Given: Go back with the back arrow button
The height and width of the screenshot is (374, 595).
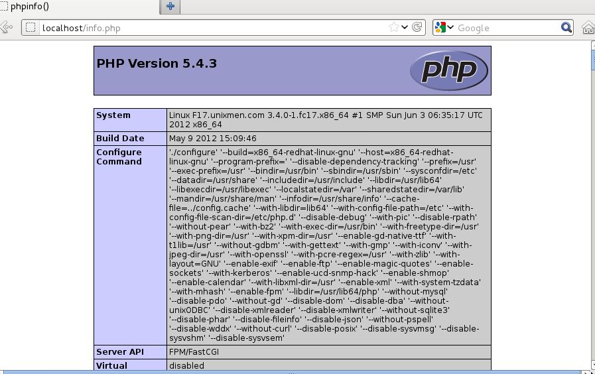Looking at the screenshot, I should click(x=6, y=27).
